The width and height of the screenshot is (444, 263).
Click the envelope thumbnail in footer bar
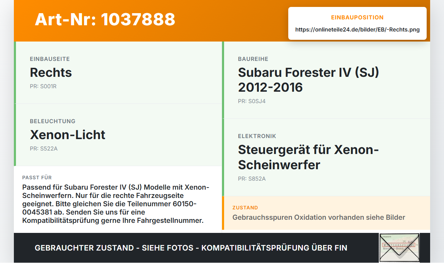click(399, 248)
